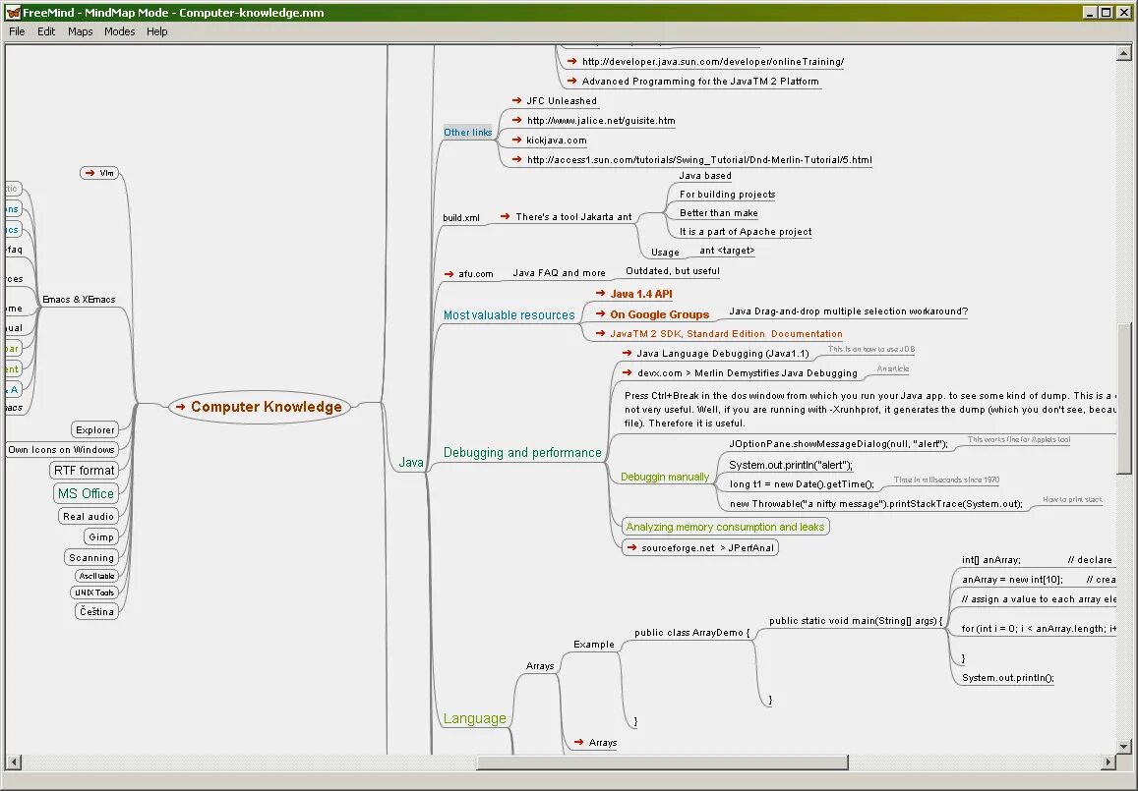Select the Language node
Image resolution: width=1138 pixels, height=791 pixels.
[475, 718]
